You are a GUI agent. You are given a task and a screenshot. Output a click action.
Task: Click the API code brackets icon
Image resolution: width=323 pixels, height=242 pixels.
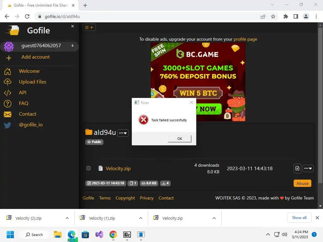pyautogui.click(x=8, y=93)
